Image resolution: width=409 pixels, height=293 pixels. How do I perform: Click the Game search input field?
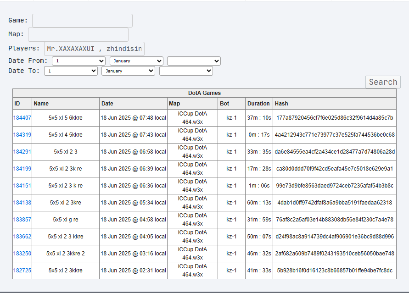pyautogui.click(x=82, y=21)
